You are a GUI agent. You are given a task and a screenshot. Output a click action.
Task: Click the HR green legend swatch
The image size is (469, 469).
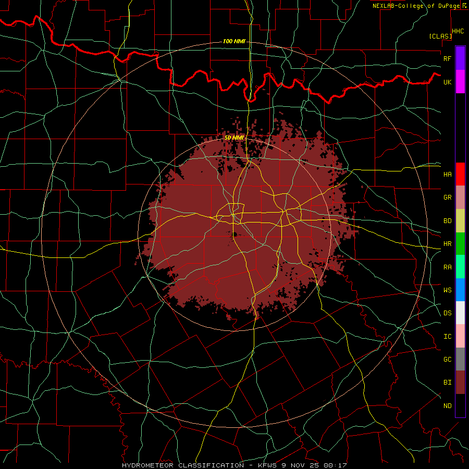click(x=460, y=243)
